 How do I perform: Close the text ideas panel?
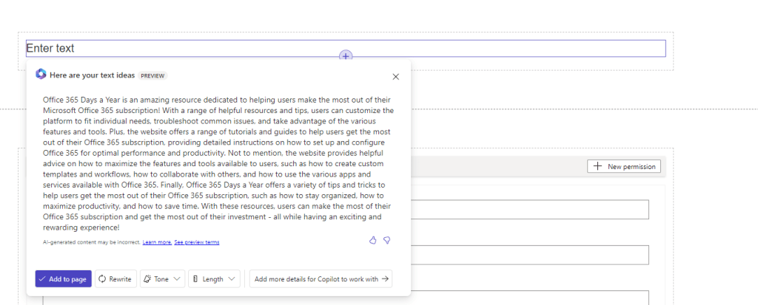(395, 76)
